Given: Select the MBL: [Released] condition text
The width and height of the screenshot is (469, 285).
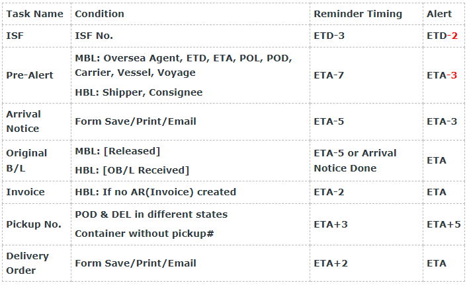Looking at the screenshot, I should pos(118,151).
